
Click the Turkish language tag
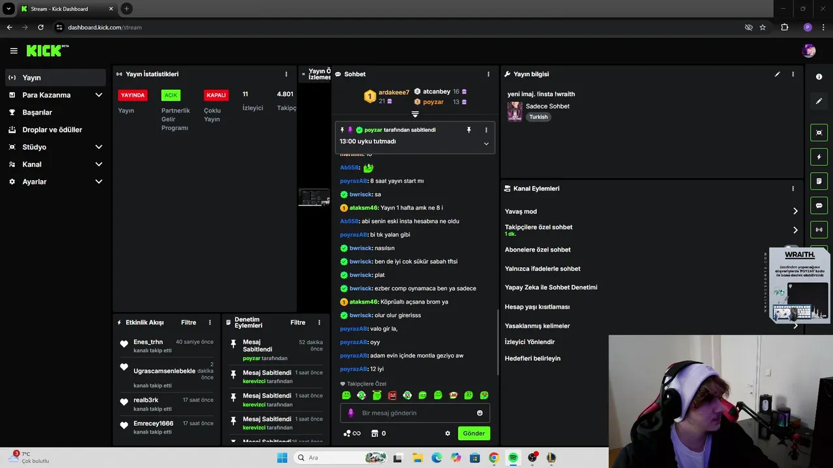point(538,117)
